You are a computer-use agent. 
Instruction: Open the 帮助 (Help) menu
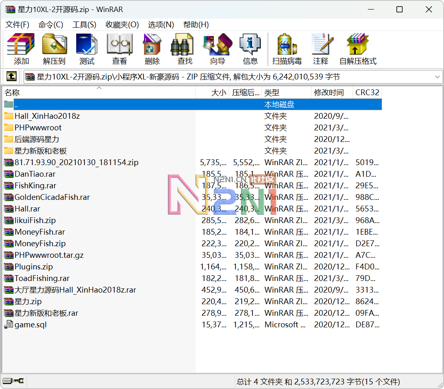coord(195,24)
